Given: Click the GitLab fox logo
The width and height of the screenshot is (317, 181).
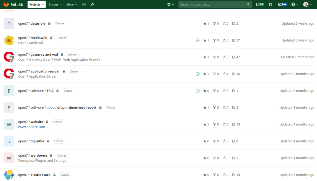Looking at the screenshot, I should pyautogui.click(x=6, y=4).
